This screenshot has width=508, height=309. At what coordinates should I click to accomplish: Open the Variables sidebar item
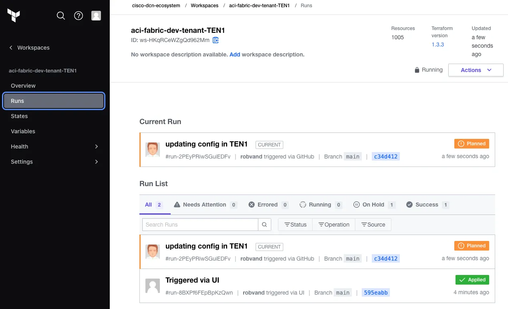[23, 131]
